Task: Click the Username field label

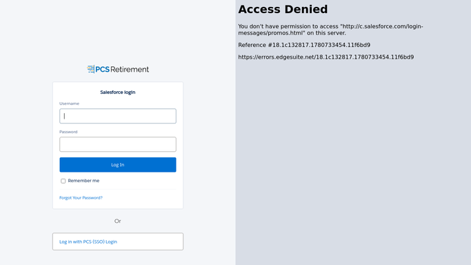Action: coord(69,104)
